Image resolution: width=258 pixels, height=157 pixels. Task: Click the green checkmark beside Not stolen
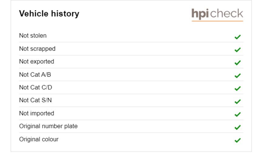[237, 37]
